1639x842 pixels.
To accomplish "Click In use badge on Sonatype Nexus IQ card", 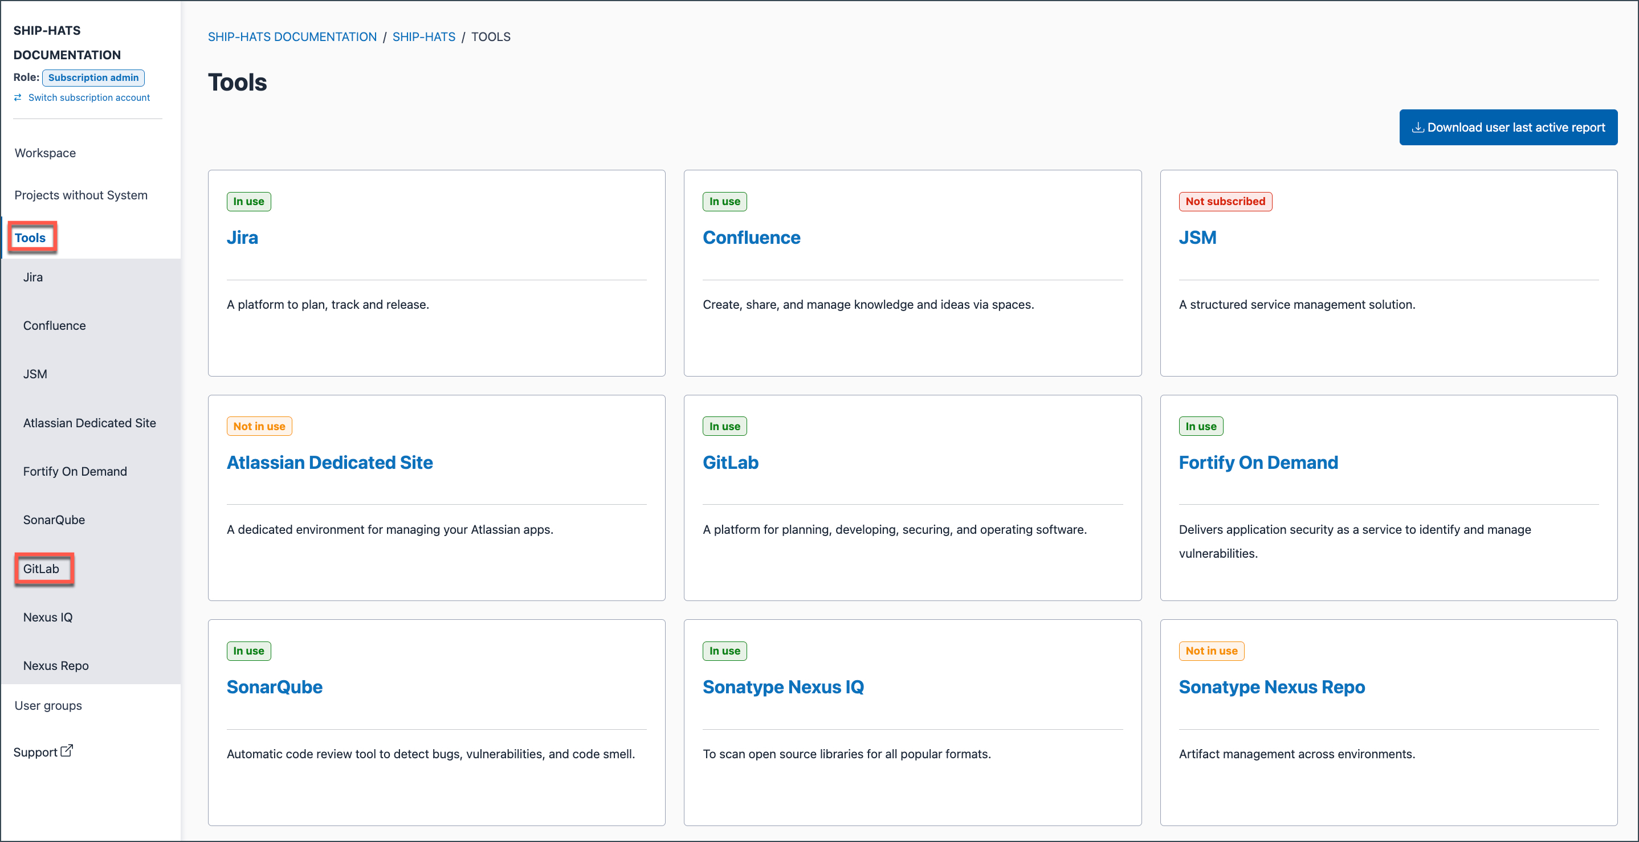I will click(x=725, y=651).
